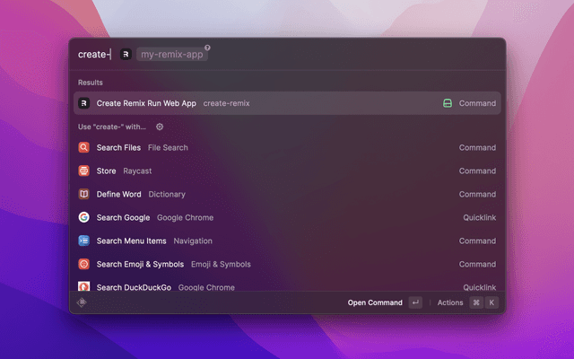This screenshot has width=574, height=359.
Task: Click the Remix icon in search bar
Action: 126,54
